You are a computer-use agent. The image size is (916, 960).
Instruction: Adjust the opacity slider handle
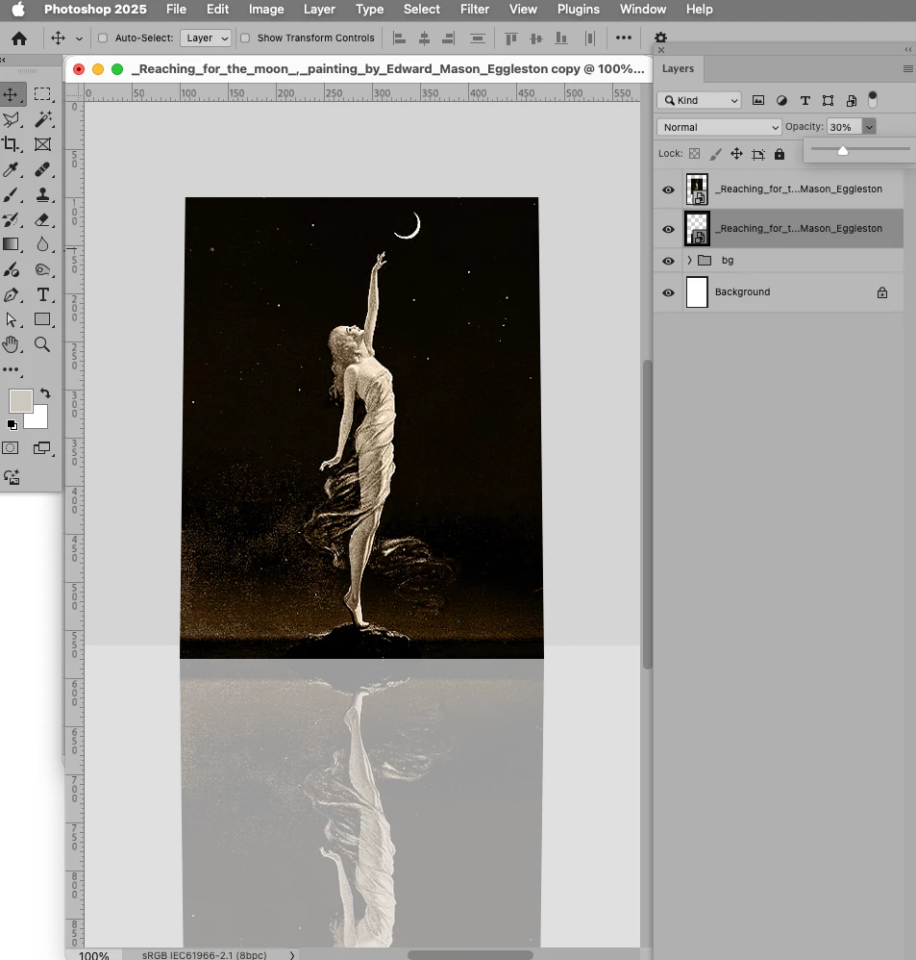(843, 151)
